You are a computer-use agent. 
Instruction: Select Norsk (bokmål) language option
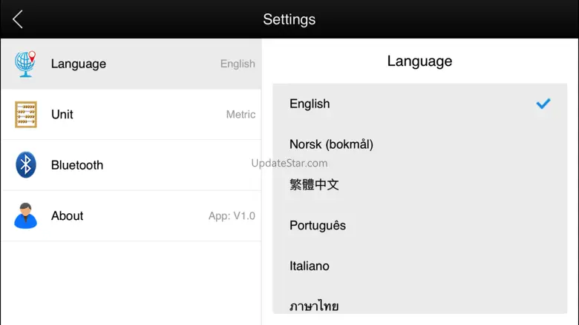click(331, 144)
